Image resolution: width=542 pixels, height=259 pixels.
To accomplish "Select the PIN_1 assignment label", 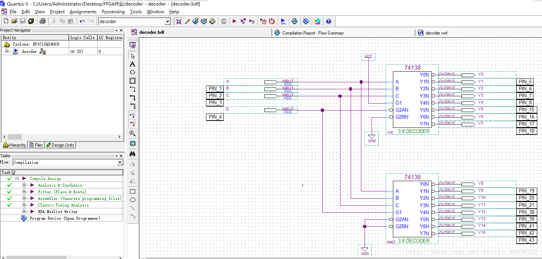I will 215,89.
